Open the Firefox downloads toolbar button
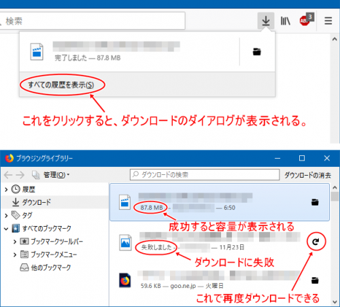Screen dimensions: 340x307 pos(266,21)
